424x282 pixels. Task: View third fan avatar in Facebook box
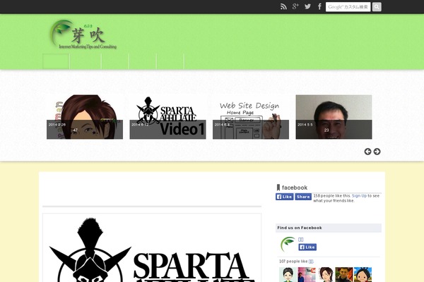click(x=325, y=275)
